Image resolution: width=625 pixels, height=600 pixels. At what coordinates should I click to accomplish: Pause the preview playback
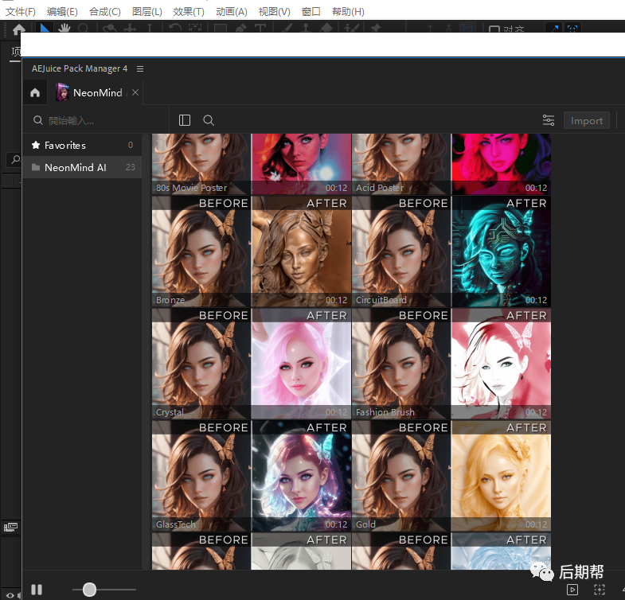pyautogui.click(x=37, y=590)
